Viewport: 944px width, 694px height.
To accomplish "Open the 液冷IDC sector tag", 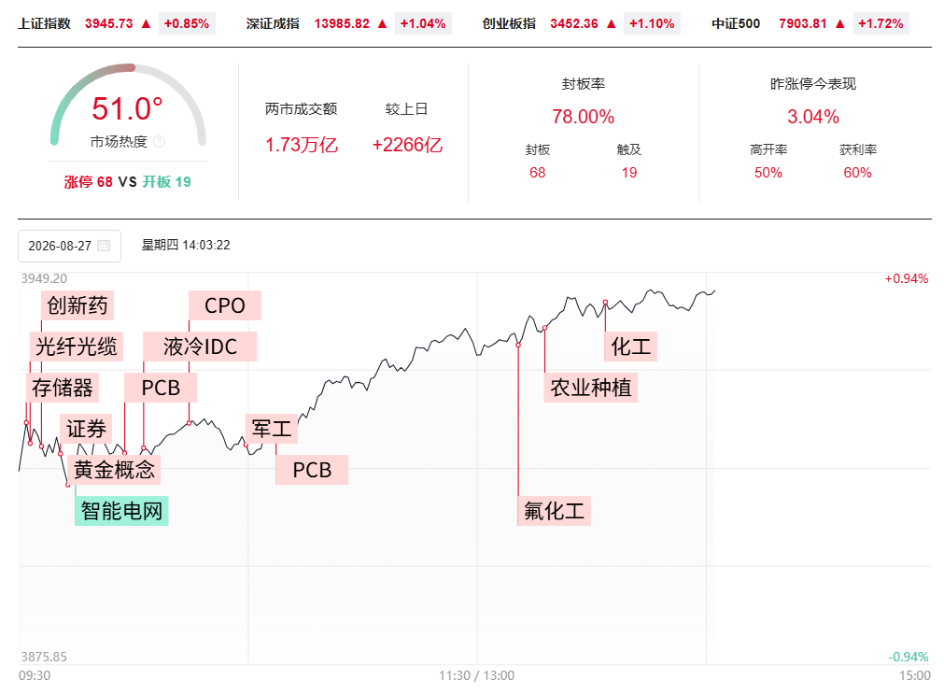I will 200,347.
